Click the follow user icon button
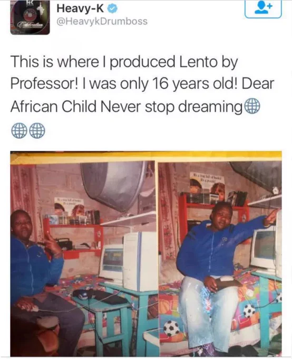This screenshot has height=359, width=292. [x=263, y=8]
